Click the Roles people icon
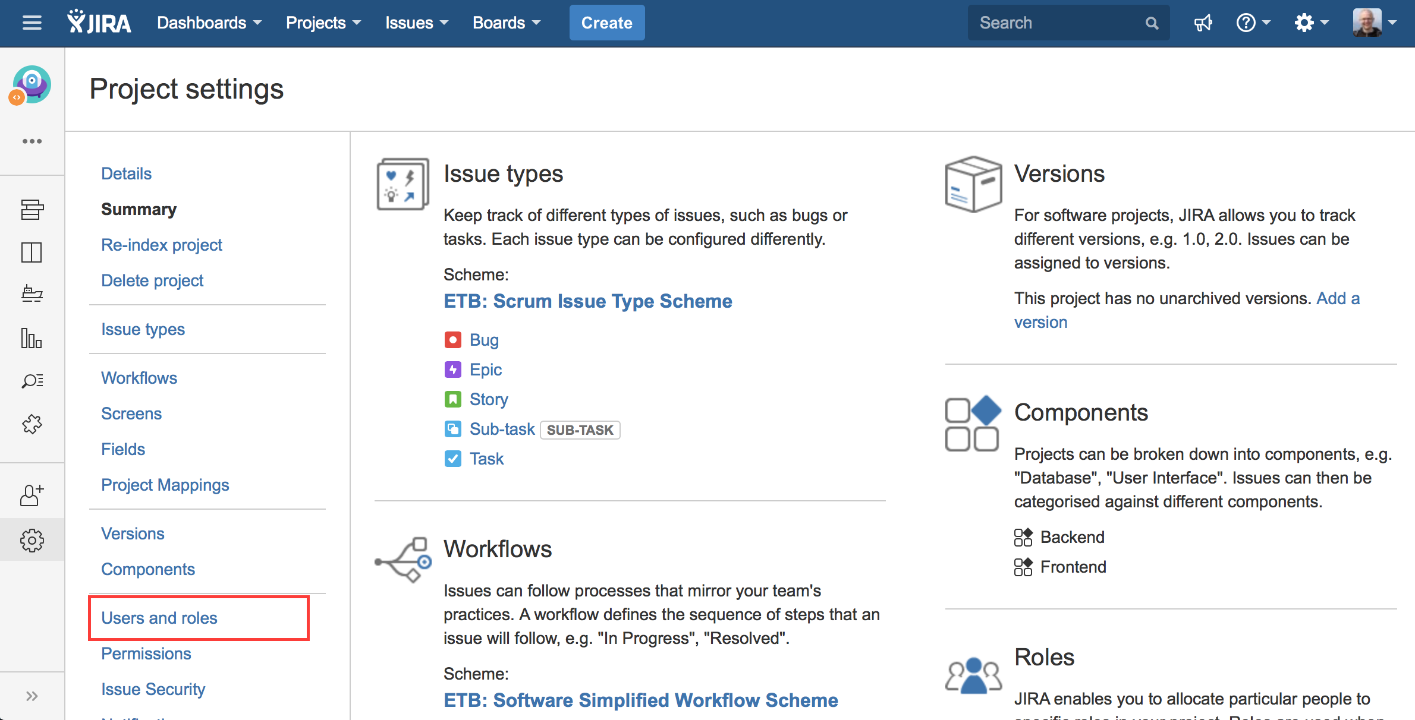The width and height of the screenshot is (1415, 720). click(x=973, y=675)
